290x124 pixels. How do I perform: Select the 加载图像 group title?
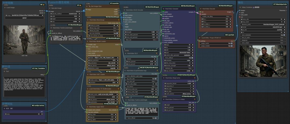[x=8, y=2]
